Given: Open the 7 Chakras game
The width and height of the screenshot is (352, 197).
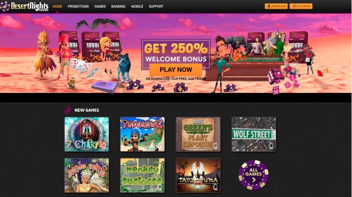Looking at the screenshot, I should [87, 134].
